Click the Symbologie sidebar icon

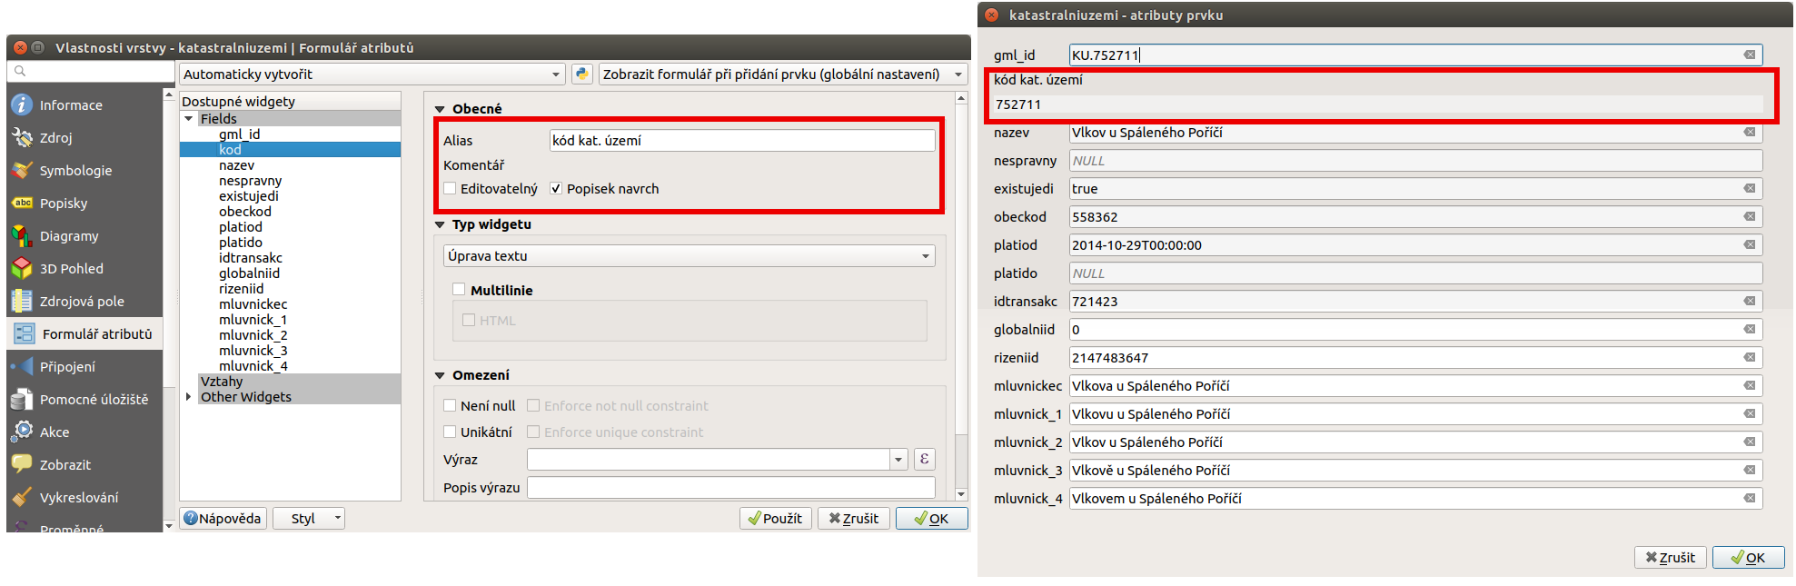22,171
